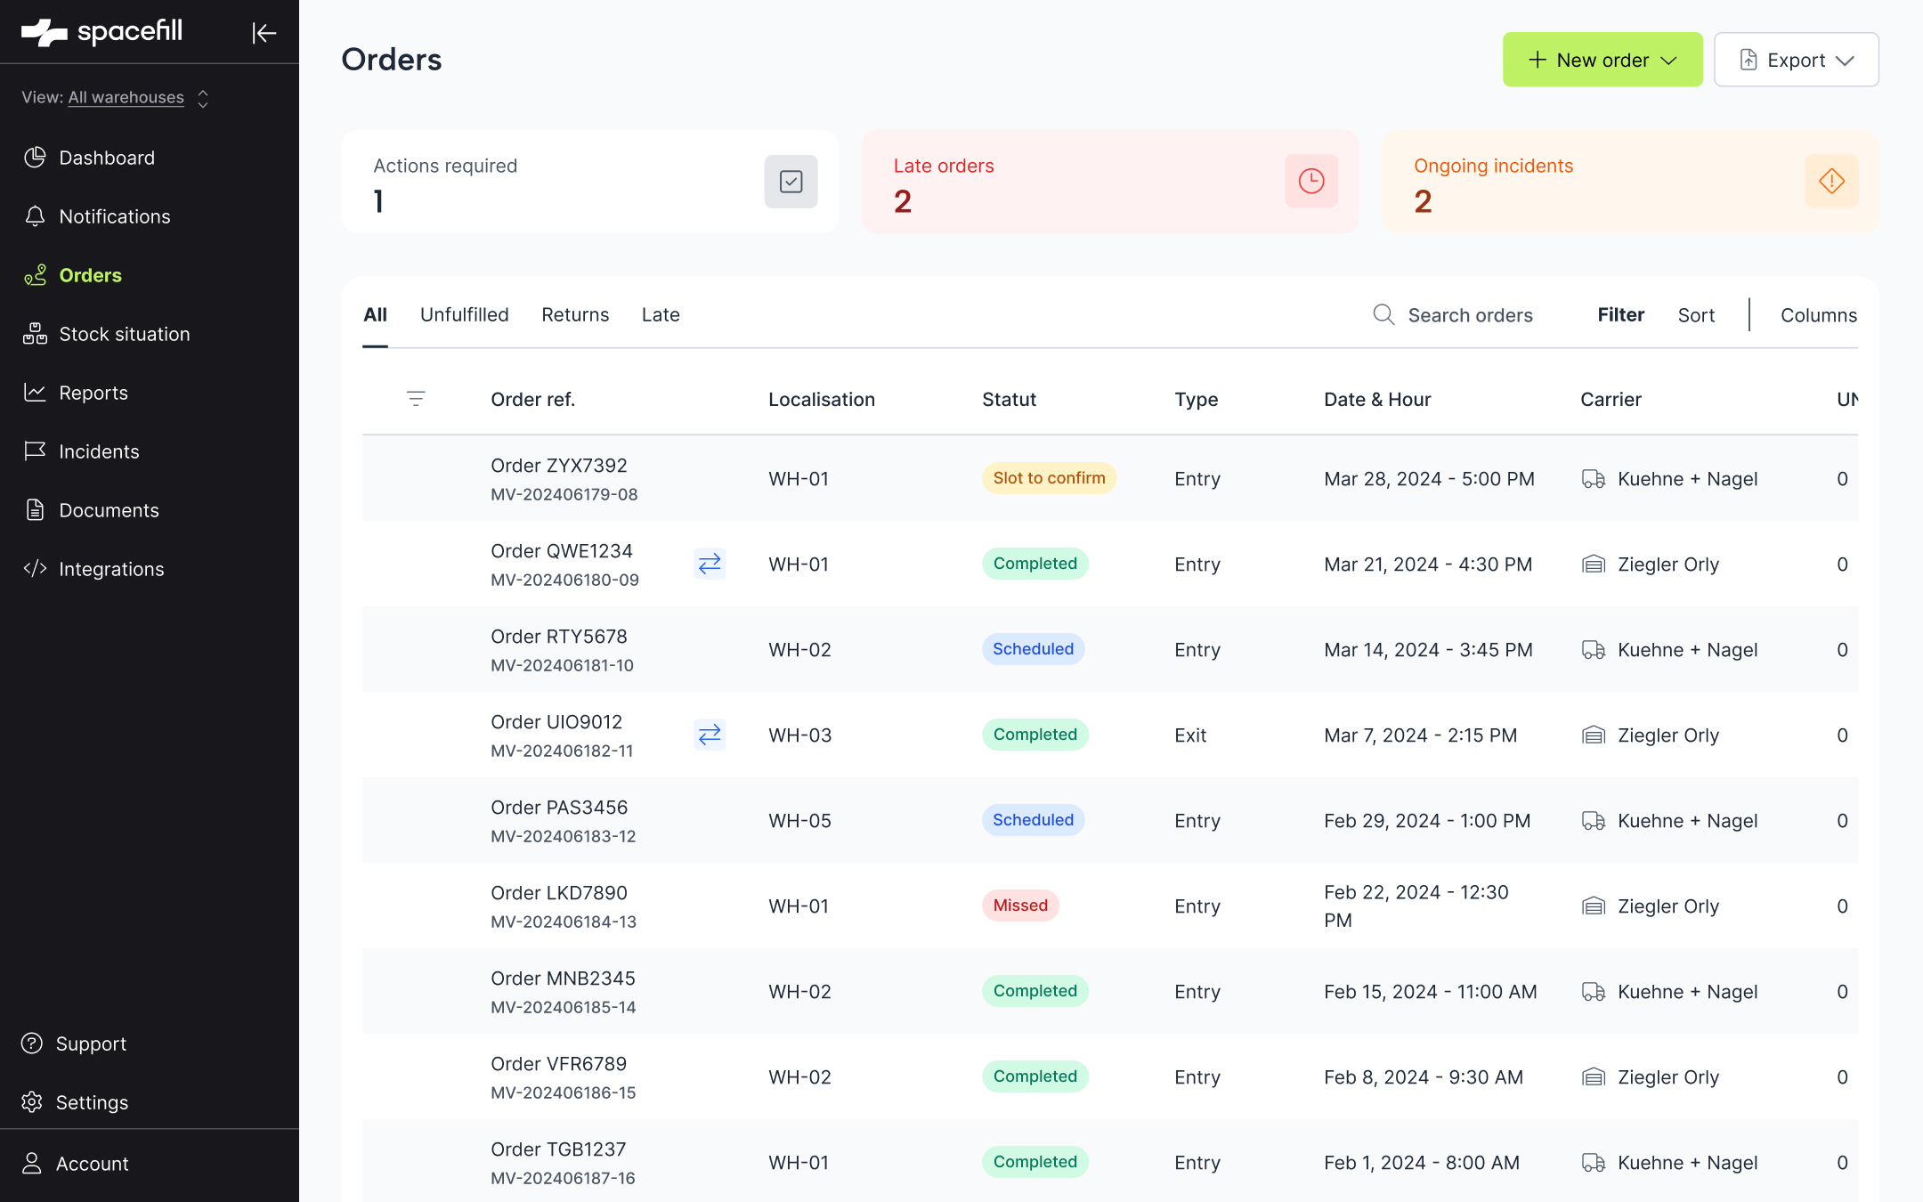Click the Filter button

point(1620,314)
